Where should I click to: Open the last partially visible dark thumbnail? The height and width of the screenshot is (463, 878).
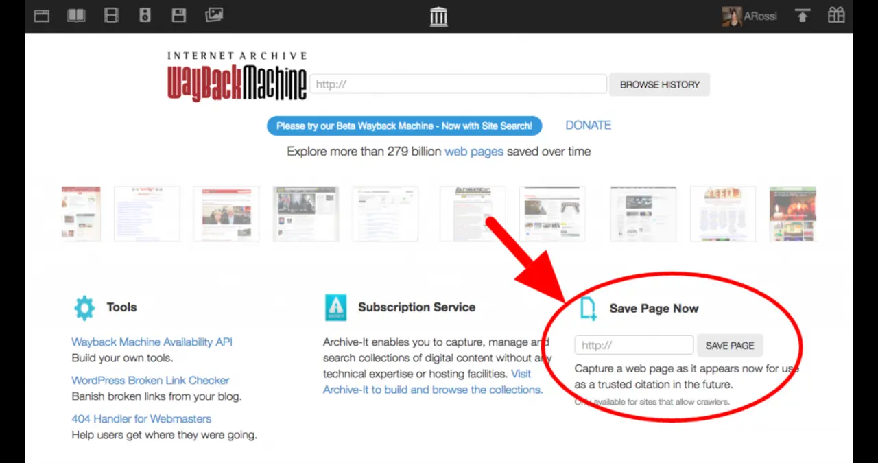coord(793,213)
